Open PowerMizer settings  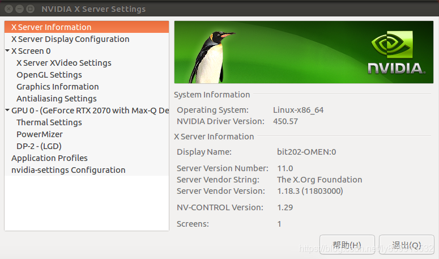(x=40, y=134)
